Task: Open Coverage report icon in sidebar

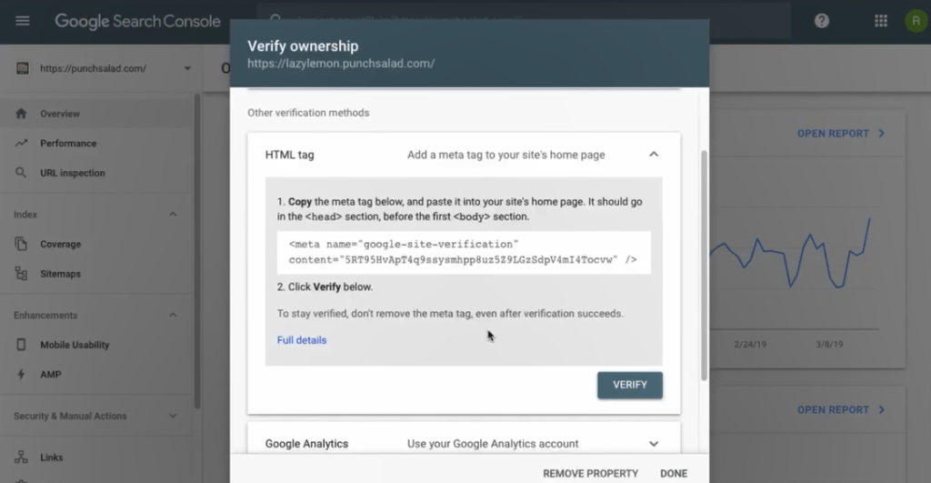Action: [x=22, y=244]
